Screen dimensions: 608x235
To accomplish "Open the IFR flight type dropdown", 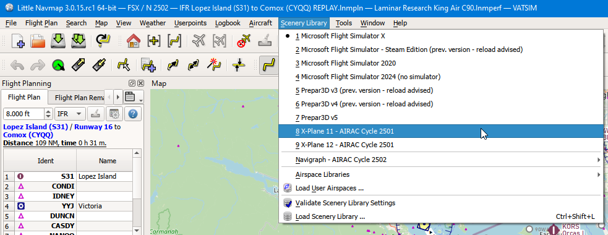I will (70, 114).
